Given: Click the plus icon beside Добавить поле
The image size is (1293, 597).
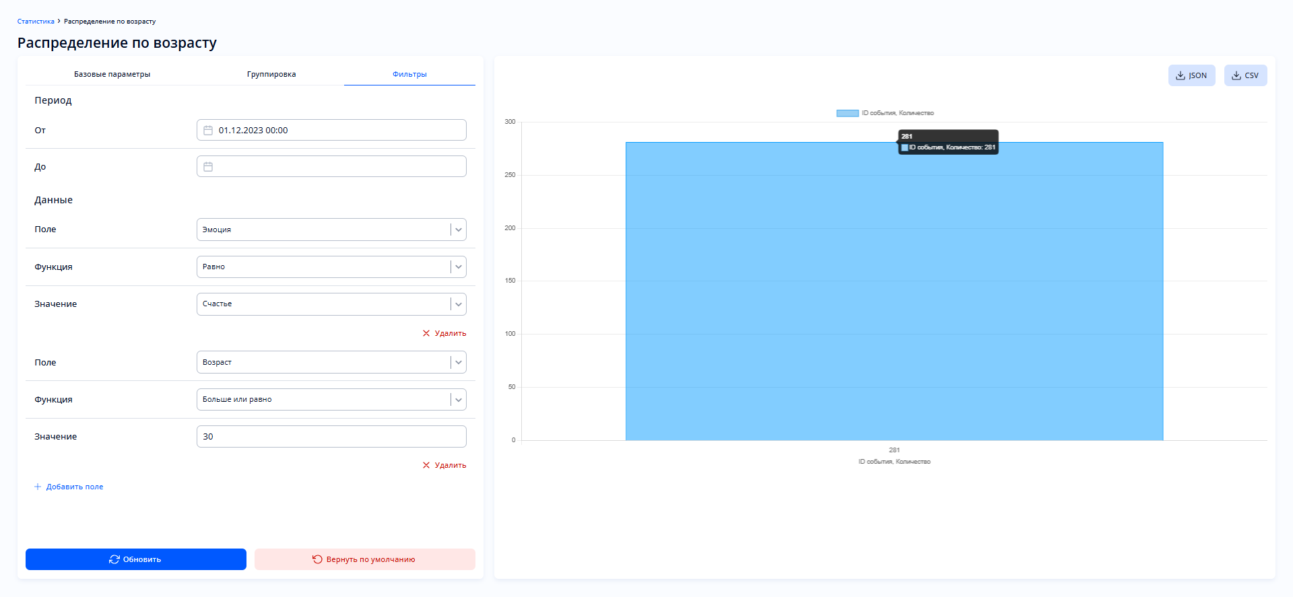Looking at the screenshot, I should (x=38, y=487).
